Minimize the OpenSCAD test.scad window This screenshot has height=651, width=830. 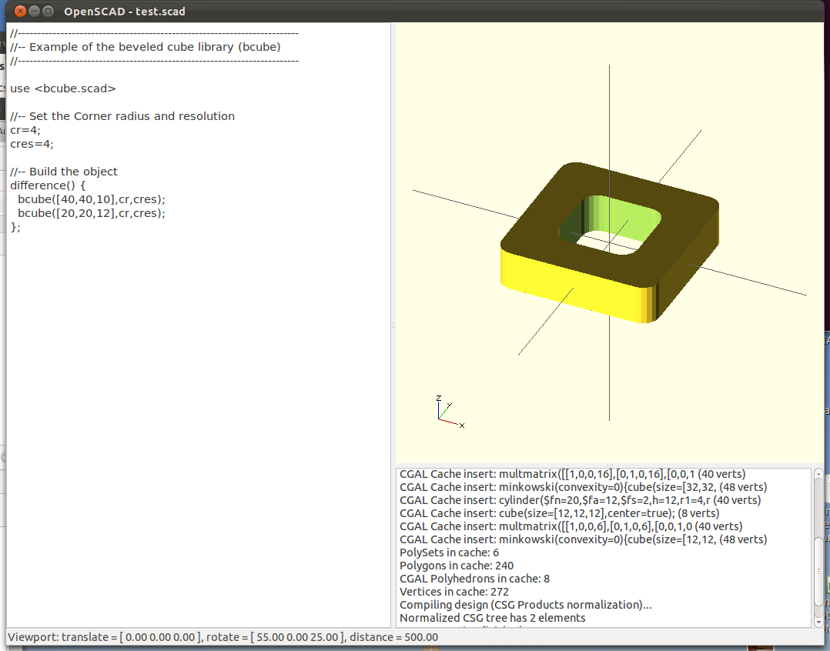point(35,12)
